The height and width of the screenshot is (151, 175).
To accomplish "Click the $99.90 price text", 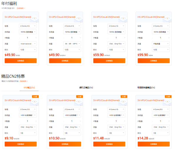I will coord(143,55).
